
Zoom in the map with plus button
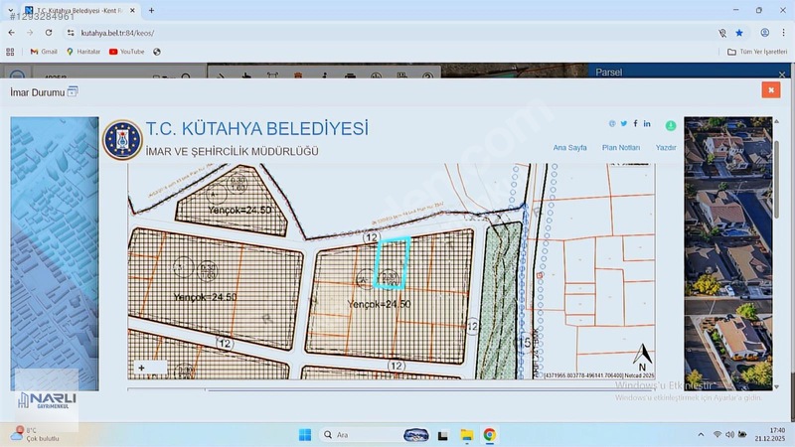[141, 368]
